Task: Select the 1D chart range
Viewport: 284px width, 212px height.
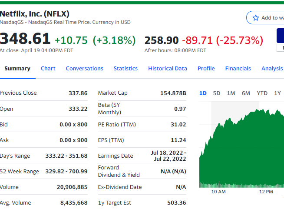Action: coord(203,93)
